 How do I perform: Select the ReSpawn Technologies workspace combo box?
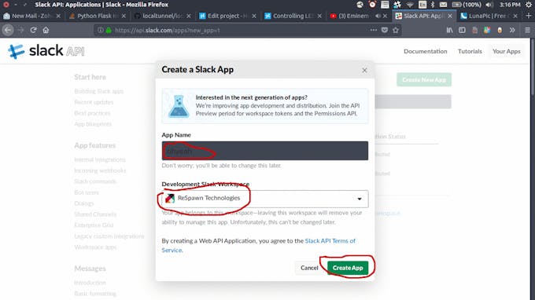click(x=265, y=199)
